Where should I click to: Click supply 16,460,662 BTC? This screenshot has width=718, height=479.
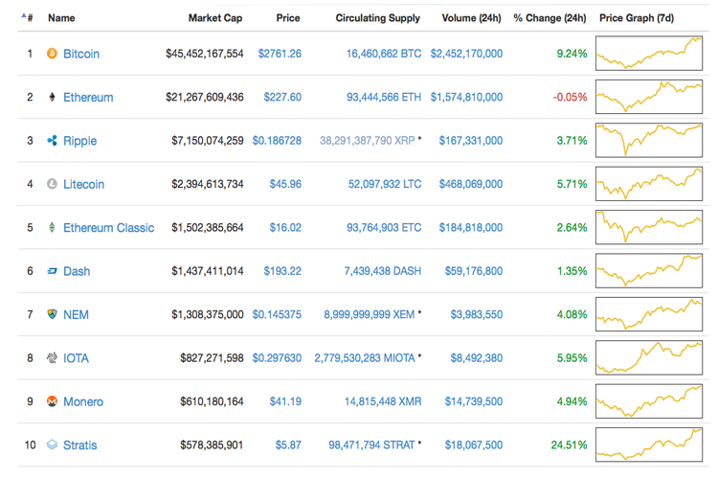coord(384,54)
